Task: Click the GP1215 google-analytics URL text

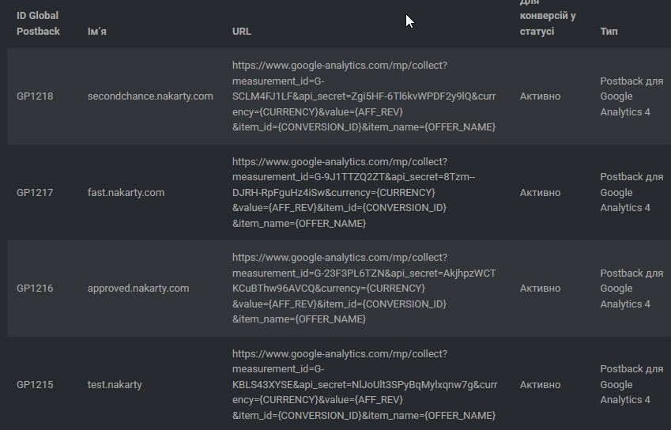Action: click(x=365, y=385)
